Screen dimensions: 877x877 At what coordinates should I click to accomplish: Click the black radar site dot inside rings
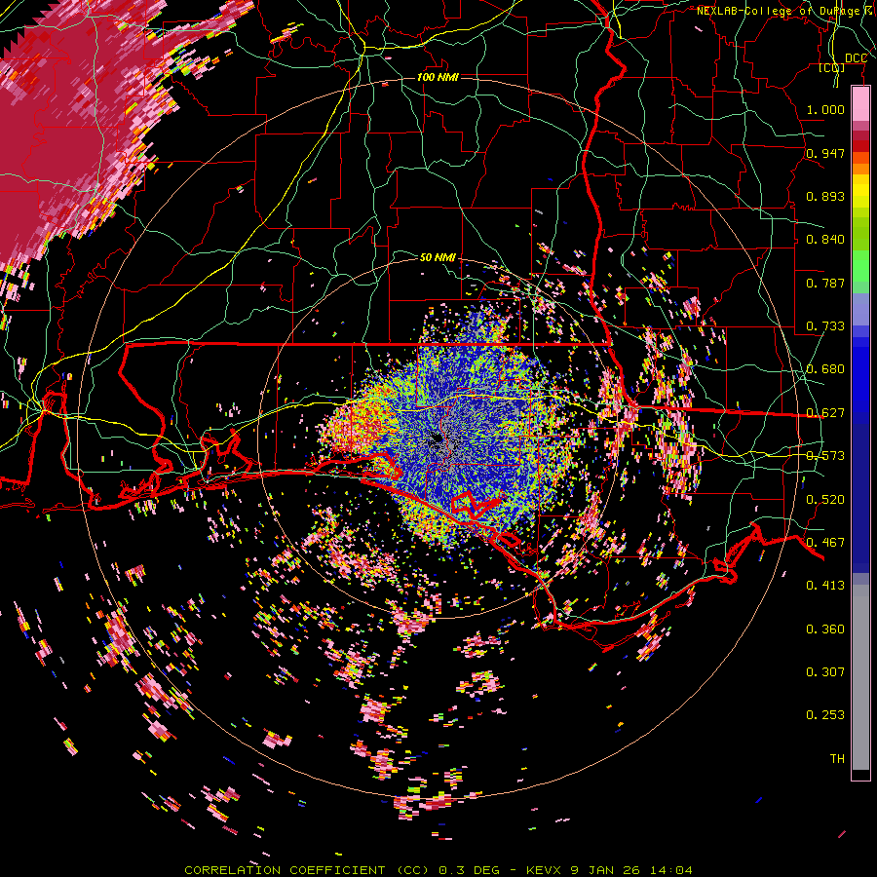pos(437,439)
